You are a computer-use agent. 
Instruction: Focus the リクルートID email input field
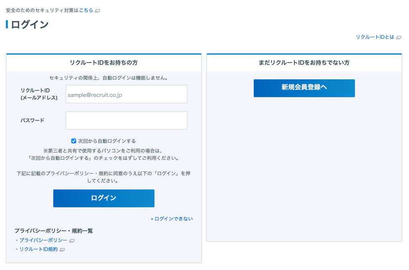pos(126,94)
